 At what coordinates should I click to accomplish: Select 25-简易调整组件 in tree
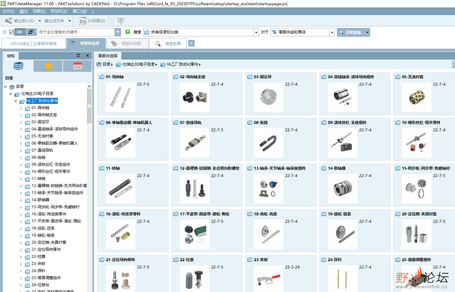[46, 278]
